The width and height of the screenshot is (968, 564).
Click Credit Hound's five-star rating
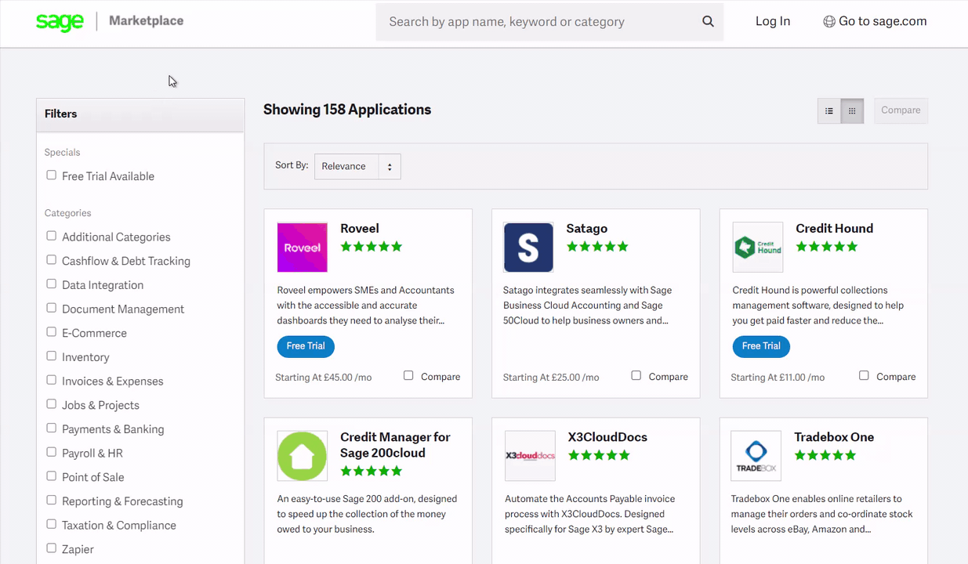click(827, 247)
